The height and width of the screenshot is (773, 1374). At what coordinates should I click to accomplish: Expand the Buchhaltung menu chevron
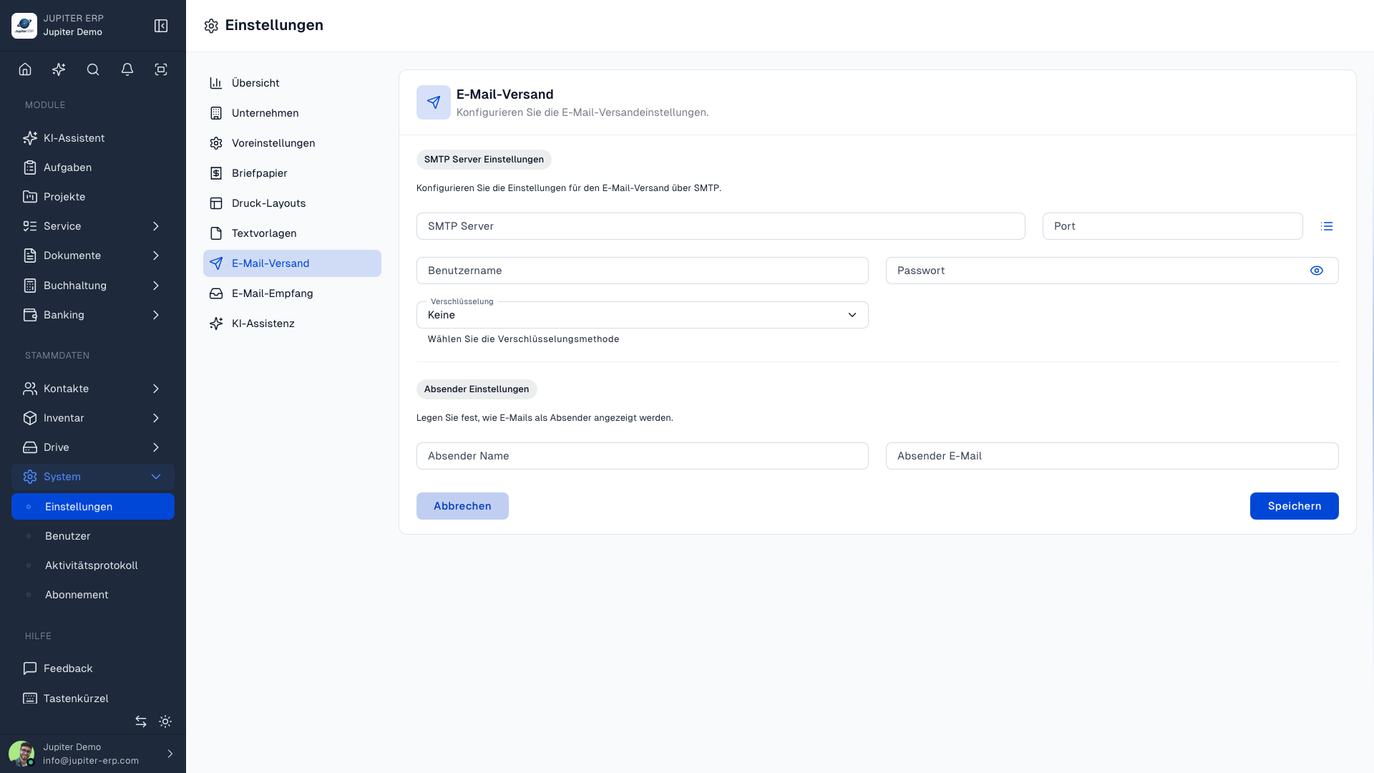(156, 286)
